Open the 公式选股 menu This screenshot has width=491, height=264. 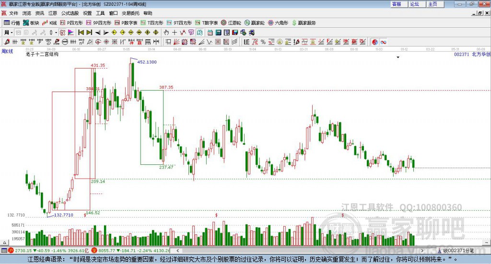[x=70, y=13]
